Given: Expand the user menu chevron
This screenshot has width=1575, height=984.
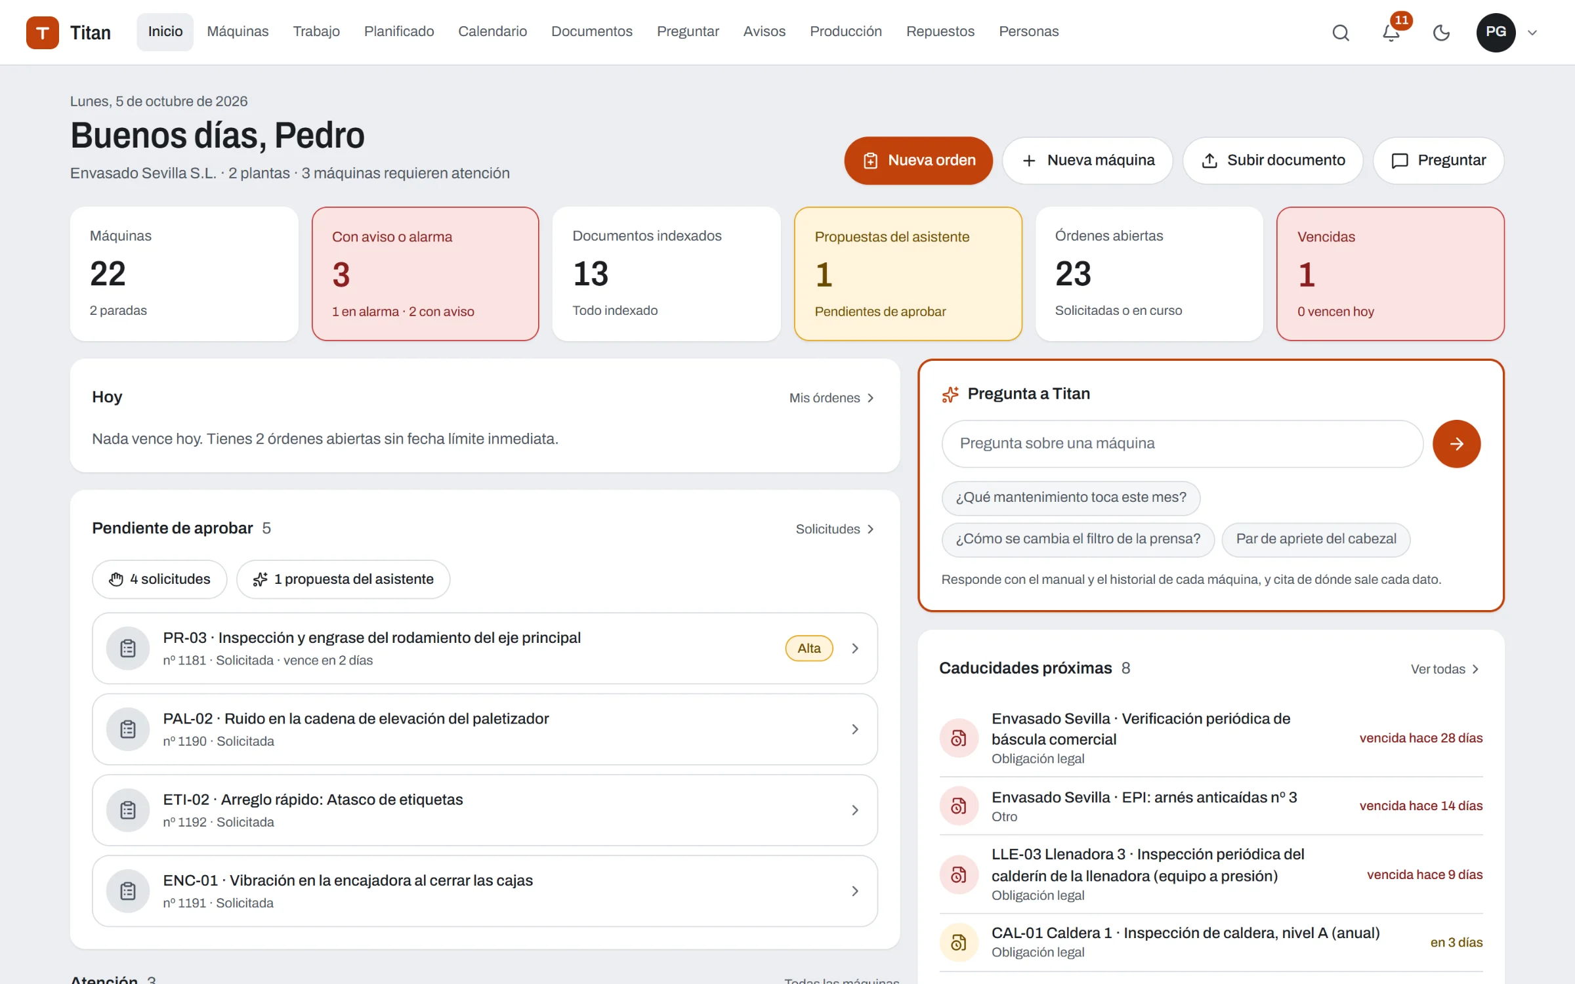Looking at the screenshot, I should tap(1532, 32).
